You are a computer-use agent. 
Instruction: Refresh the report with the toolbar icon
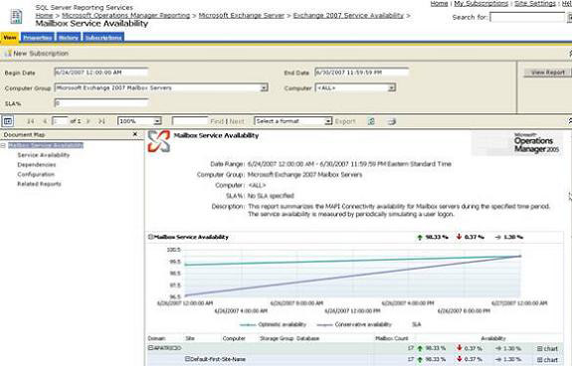pos(371,121)
